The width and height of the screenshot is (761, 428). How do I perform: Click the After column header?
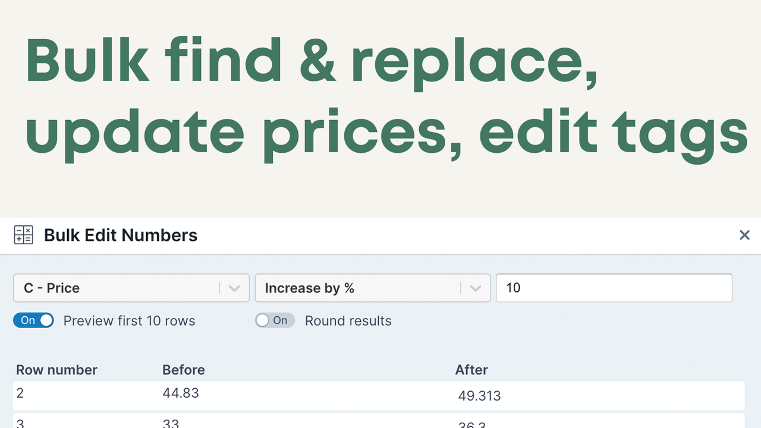tap(471, 370)
